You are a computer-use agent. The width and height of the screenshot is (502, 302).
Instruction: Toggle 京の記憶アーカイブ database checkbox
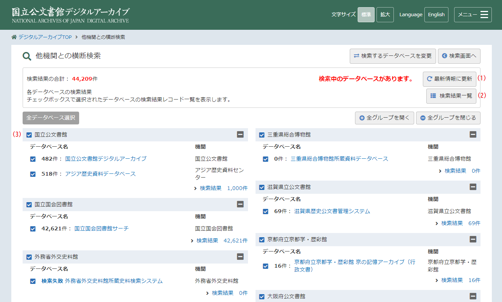point(266,266)
